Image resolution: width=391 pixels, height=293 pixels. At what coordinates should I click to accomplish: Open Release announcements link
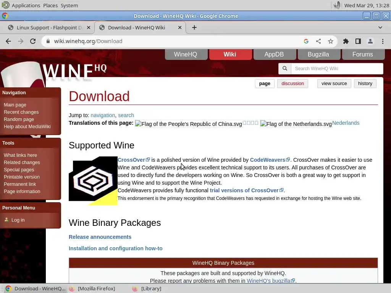[100, 237]
